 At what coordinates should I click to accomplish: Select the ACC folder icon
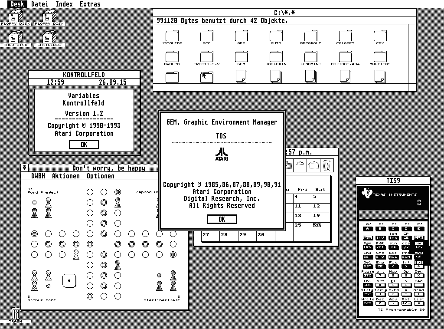(207, 37)
